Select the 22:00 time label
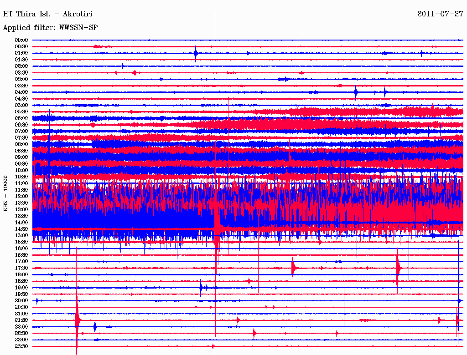 click(x=21, y=327)
